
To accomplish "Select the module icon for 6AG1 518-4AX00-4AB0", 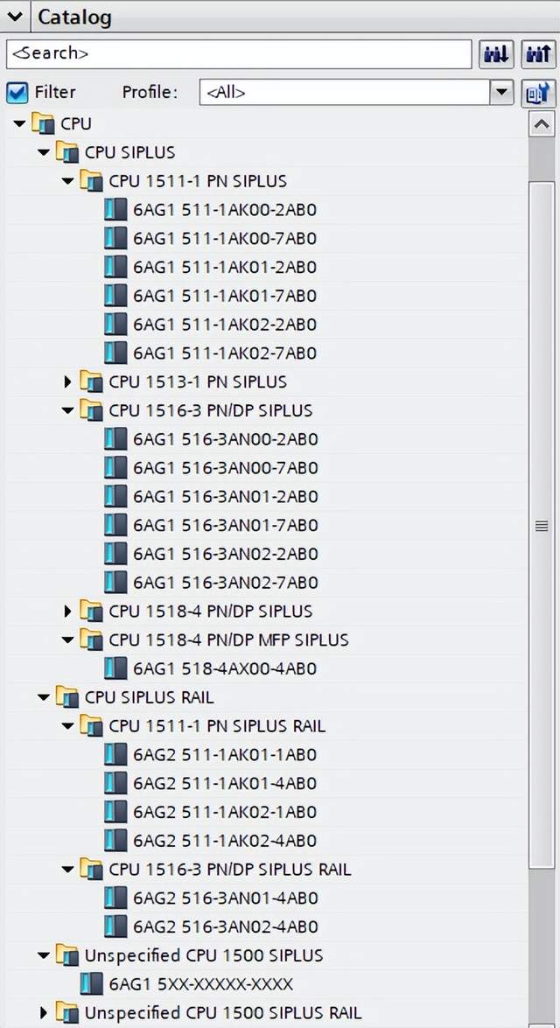I will pos(115,668).
